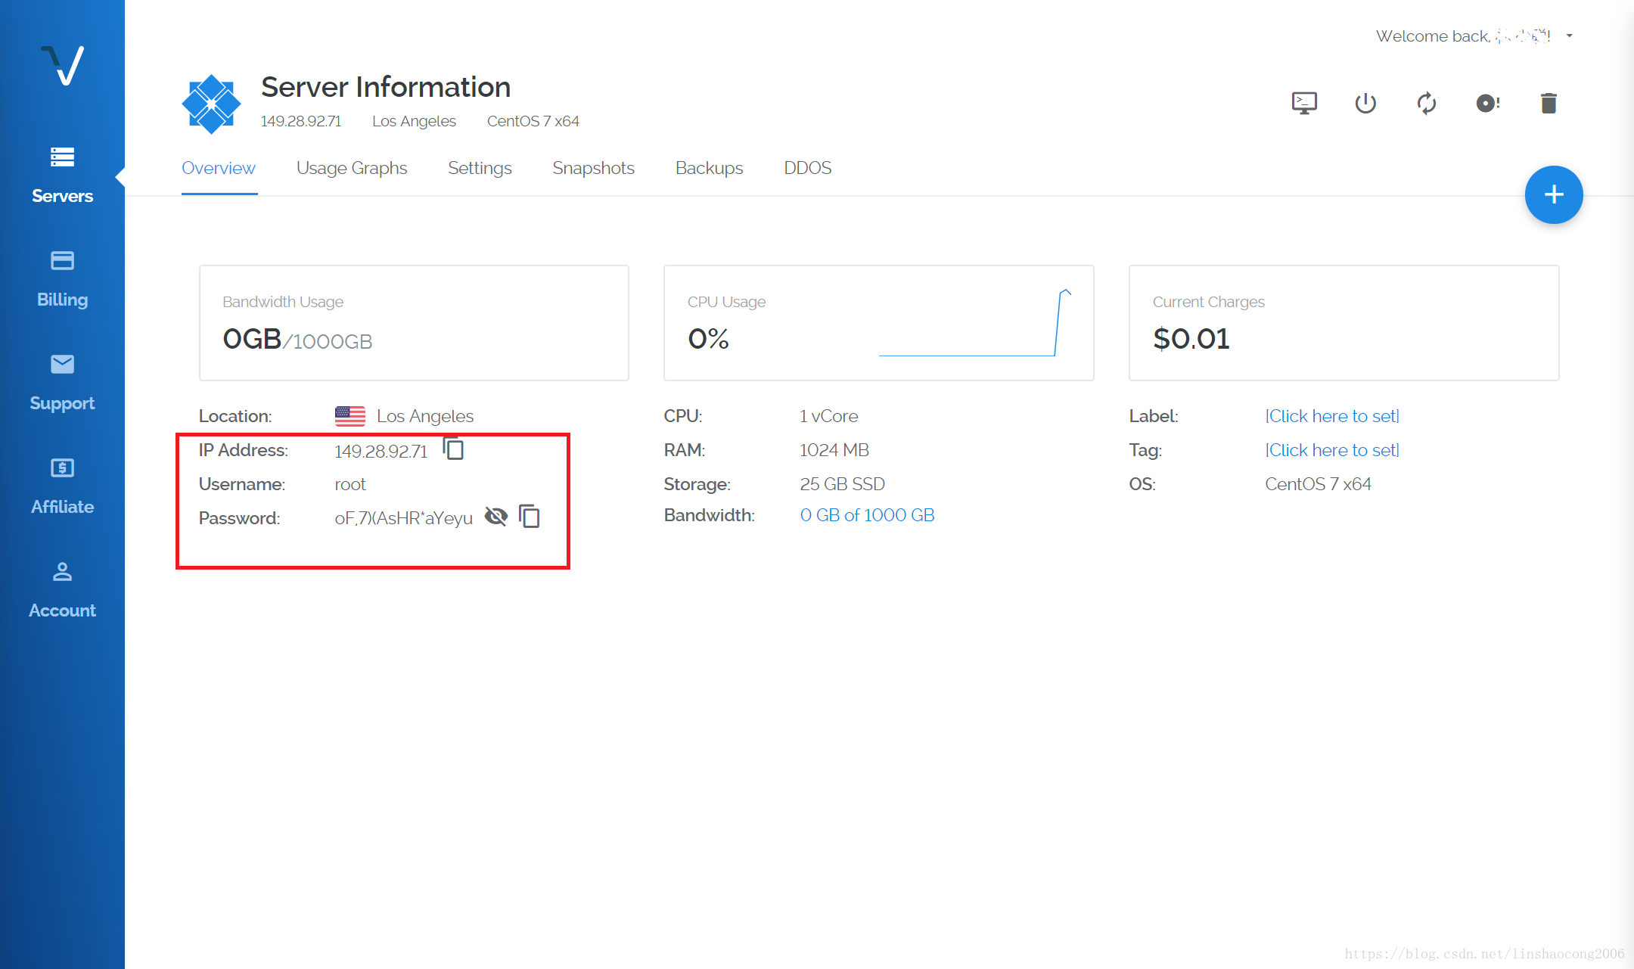Click the Tag set link
Image resolution: width=1634 pixels, height=969 pixels.
[x=1332, y=450]
